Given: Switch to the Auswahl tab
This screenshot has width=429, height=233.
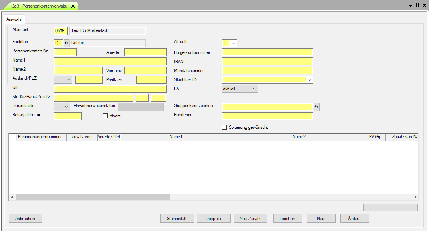Looking at the screenshot, I should pos(14,19).
